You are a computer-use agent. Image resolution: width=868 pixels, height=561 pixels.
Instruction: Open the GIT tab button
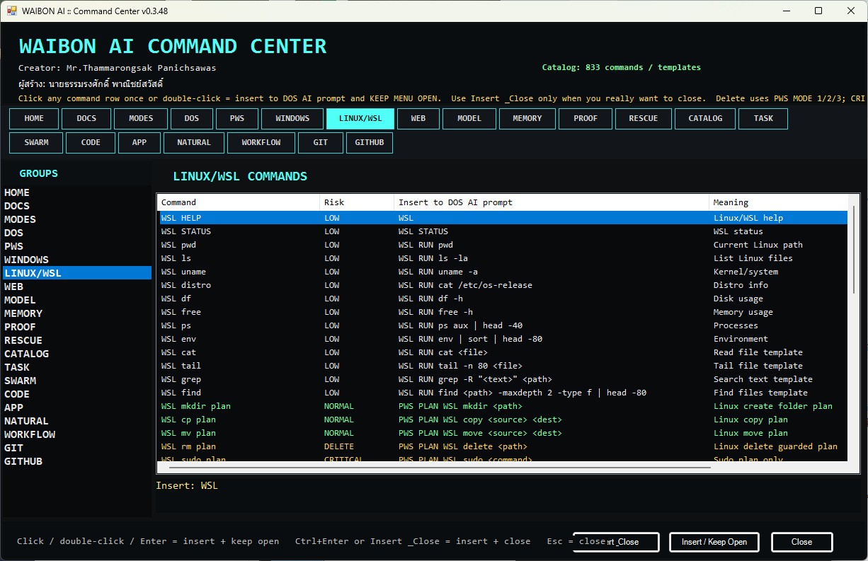(321, 143)
